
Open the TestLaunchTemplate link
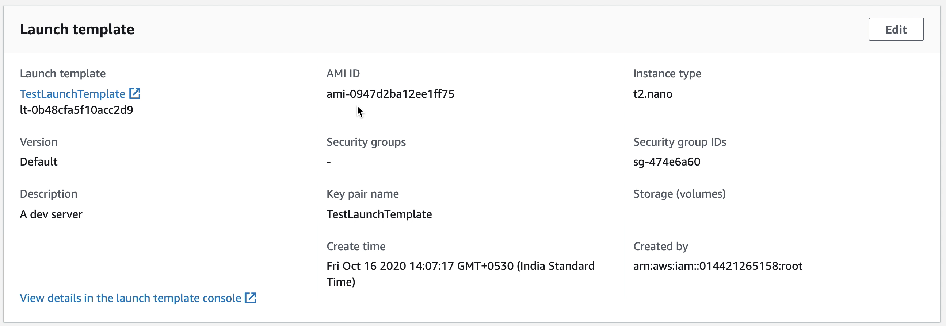point(72,94)
